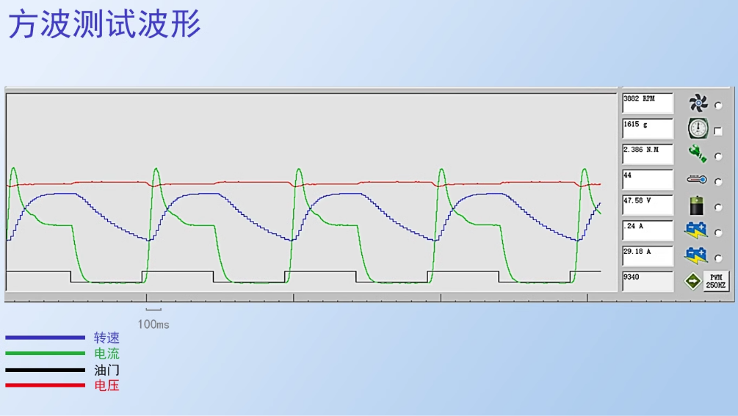This screenshot has width=738, height=416.
Task: Click the thrust scale gauge icon
Action: pyautogui.click(x=698, y=129)
